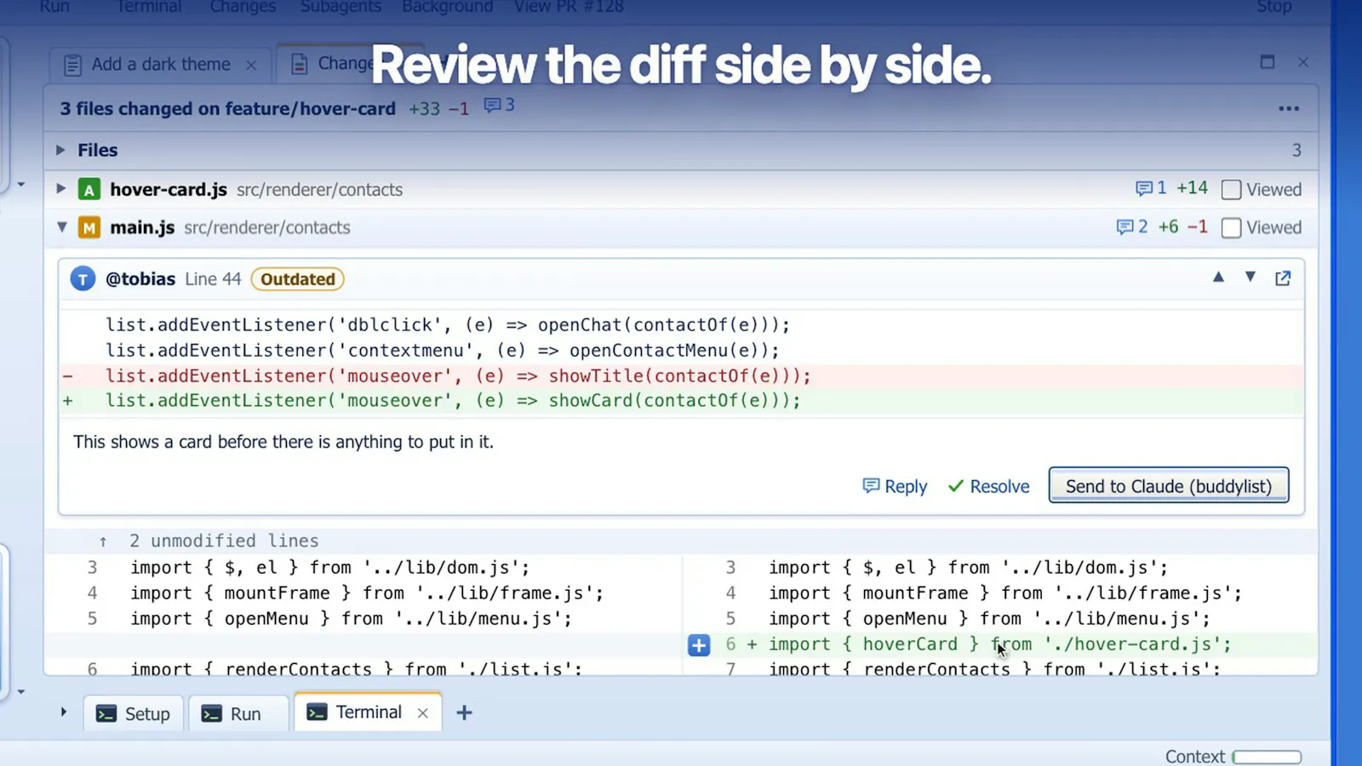The height and width of the screenshot is (766, 1362).
Task: Switch to the Setup terminal tab
Action: tap(133, 713)
